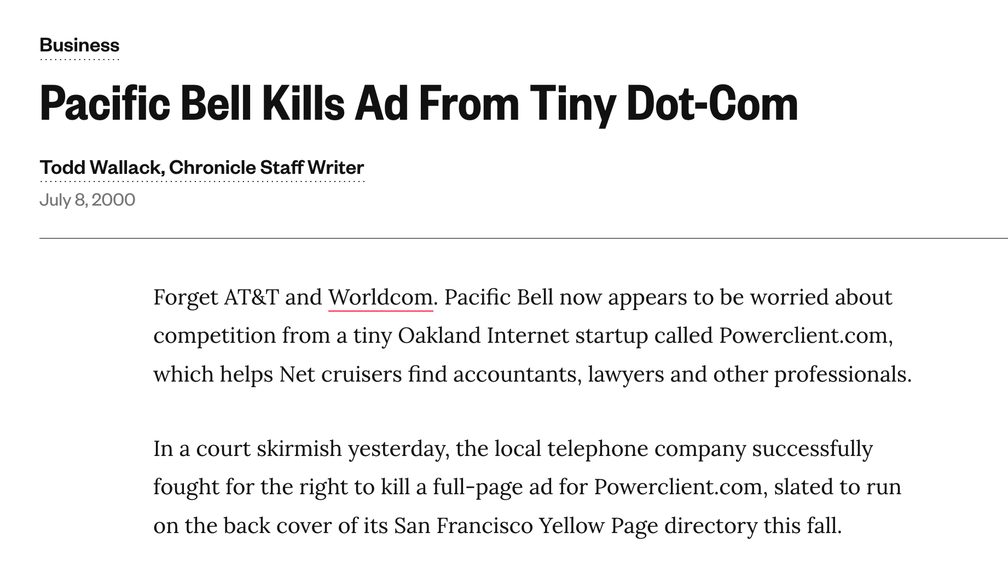Viewport: 1008px width, 574px height.
Task: Click "Yellow Page" in the second paragraph
Action: 598,526
